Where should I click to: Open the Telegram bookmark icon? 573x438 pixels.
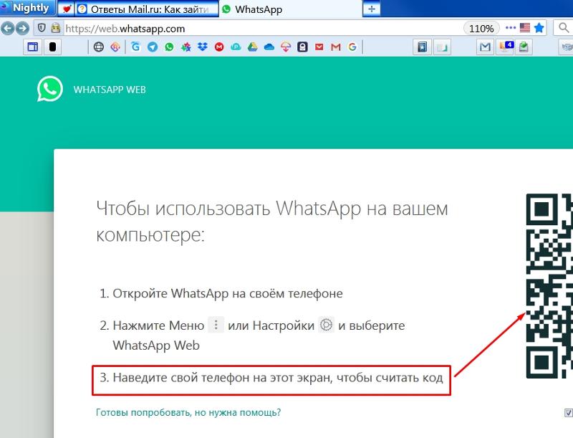coord(153,47)
